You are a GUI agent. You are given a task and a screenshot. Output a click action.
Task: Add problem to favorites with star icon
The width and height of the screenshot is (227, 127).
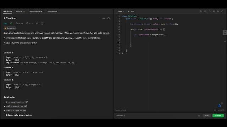tap(37, 23)
